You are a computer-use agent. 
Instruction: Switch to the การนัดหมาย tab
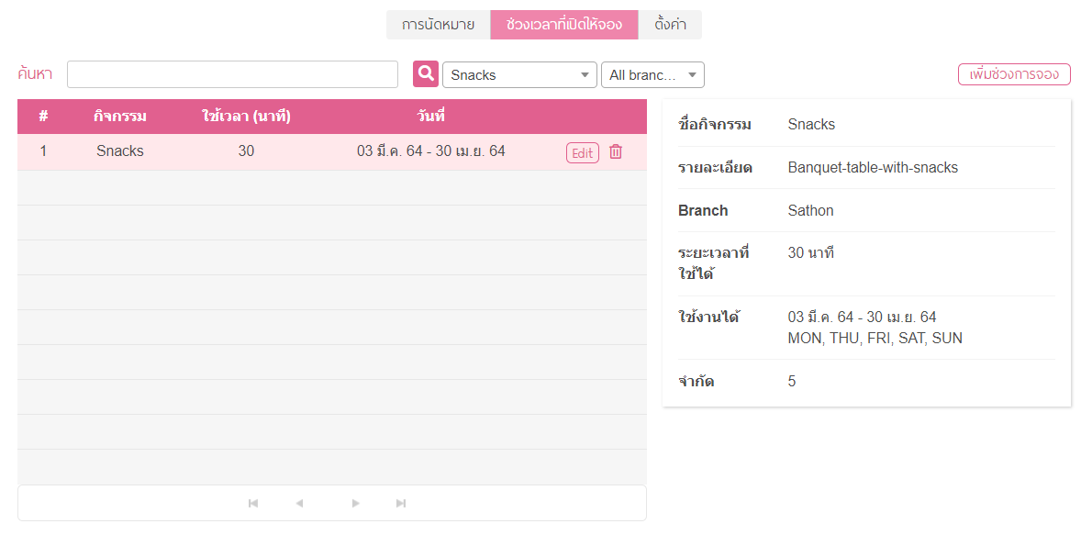(438, 25)
